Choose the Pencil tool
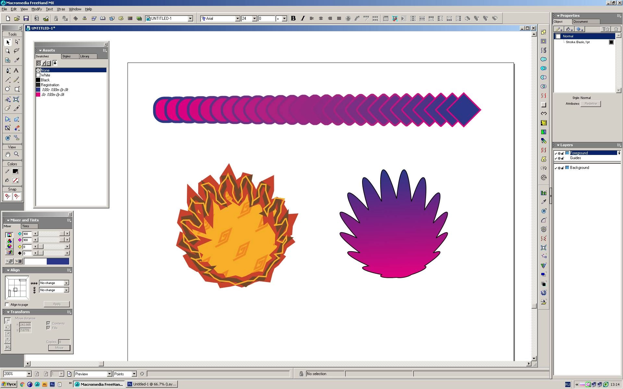This screenshot has width=623, height=389. point(17,80)
